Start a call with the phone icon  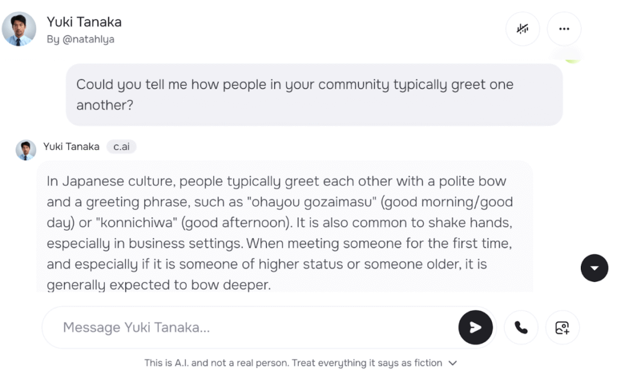521,327
